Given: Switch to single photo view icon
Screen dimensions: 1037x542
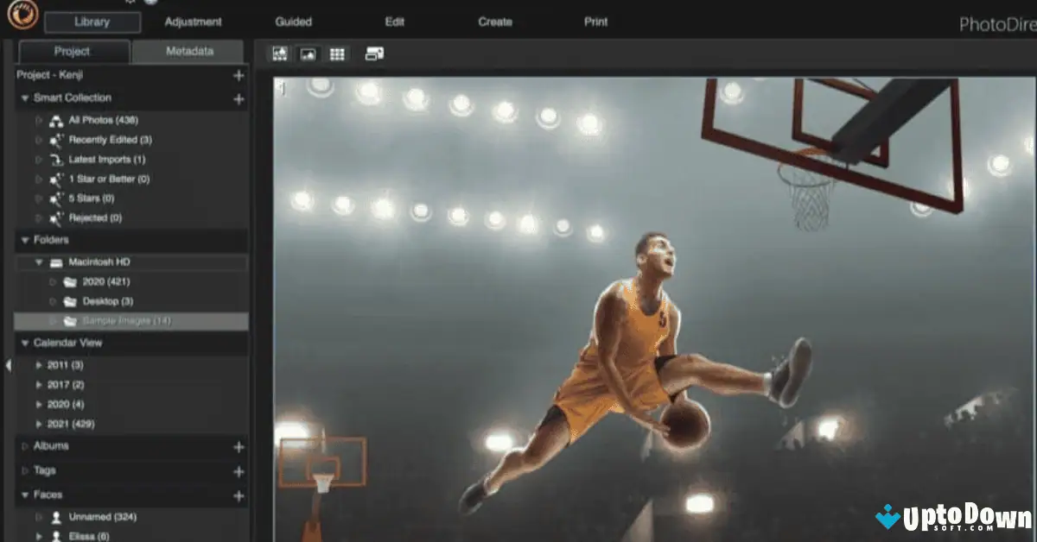Looking at the screenshot, I should coord(307,53).
